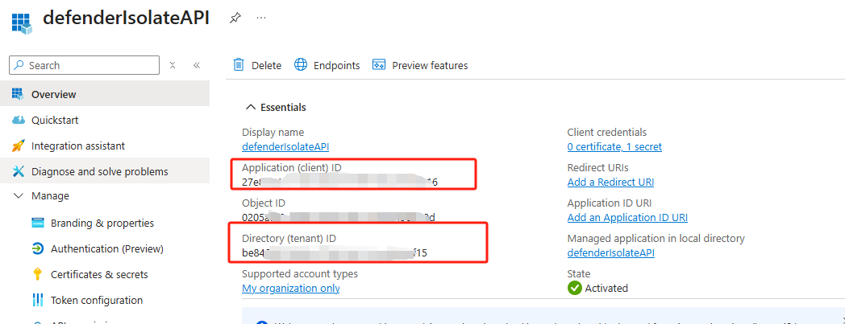The image size is (845, 324).
Task: Click the Certificates & secrets key icon
Action: pos(38,275)
